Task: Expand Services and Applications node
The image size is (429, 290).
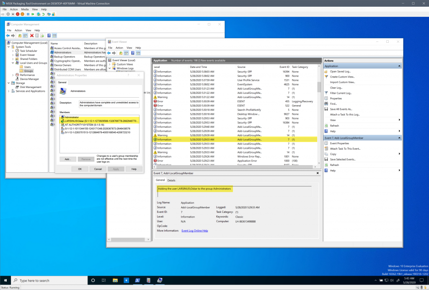Action: 8,91
